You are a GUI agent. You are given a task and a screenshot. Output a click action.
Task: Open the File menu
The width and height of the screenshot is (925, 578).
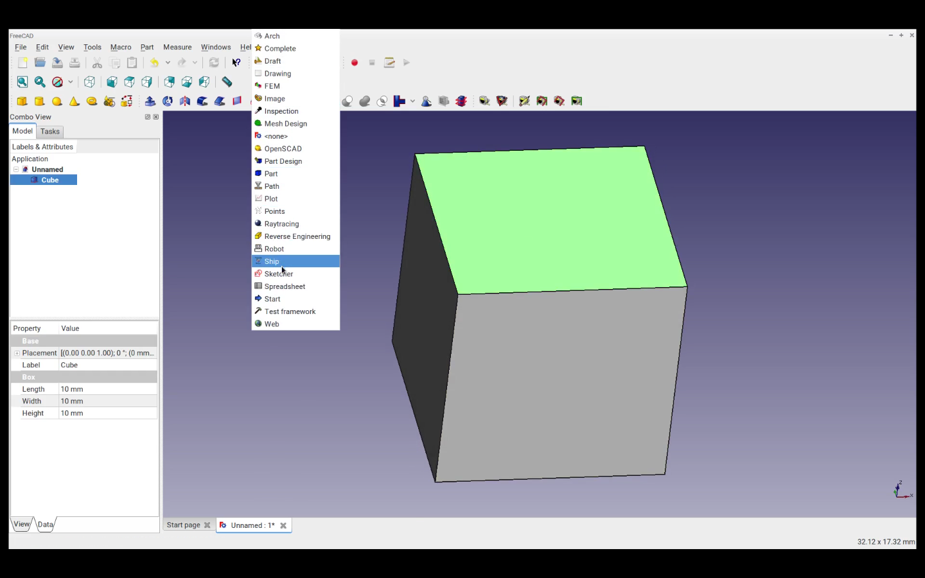tap(21, 48)
